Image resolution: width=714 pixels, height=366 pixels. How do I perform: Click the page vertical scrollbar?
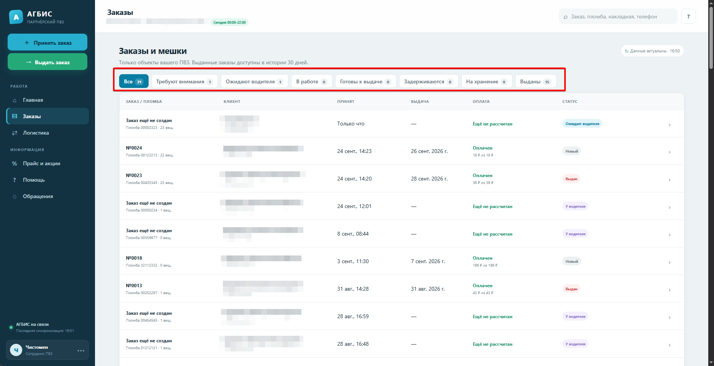(711, 38)
